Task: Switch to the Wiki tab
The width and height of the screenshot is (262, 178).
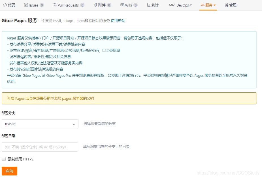Action: coord(129,5)
